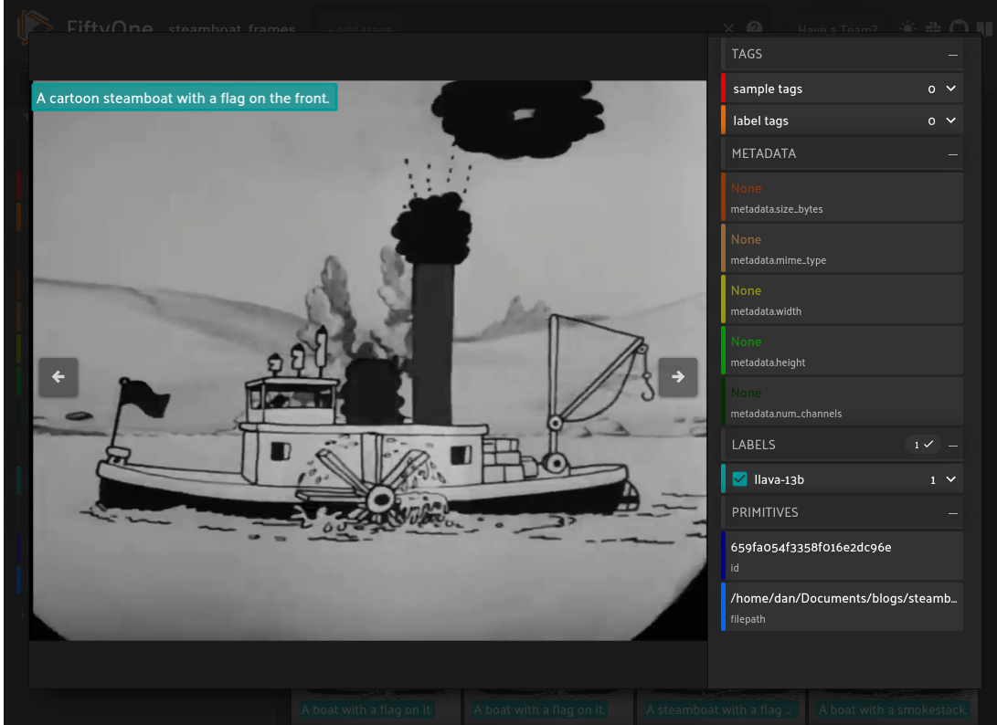Collapse the PRIMITIVES section
This screenshot has width=997, height=725.
[952, 513]
